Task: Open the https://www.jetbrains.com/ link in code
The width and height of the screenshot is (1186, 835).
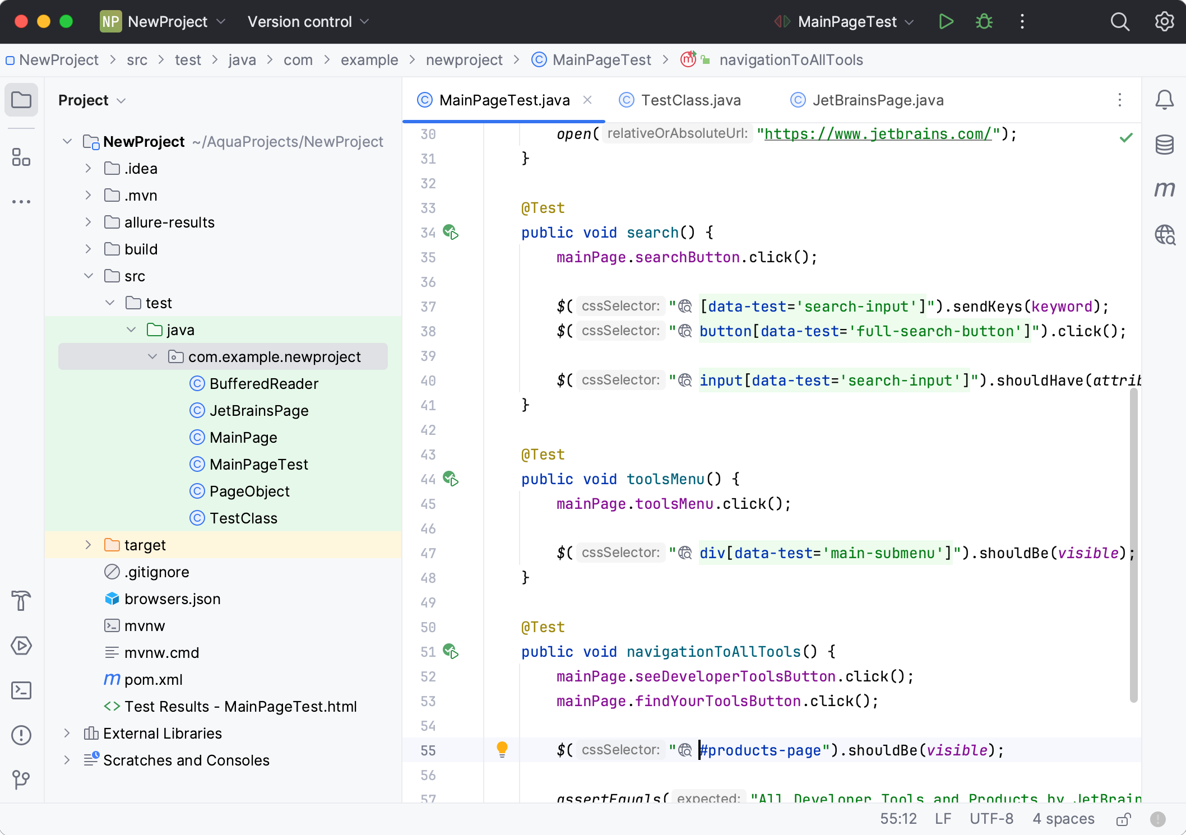Action: (x=878, y=134)
